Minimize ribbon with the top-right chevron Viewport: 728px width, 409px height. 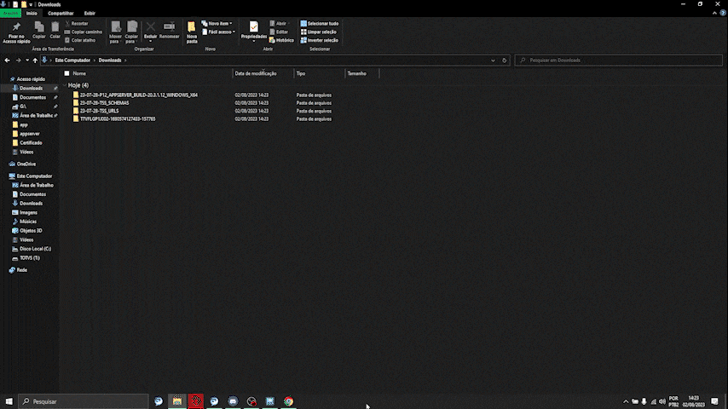pos(714,13)
